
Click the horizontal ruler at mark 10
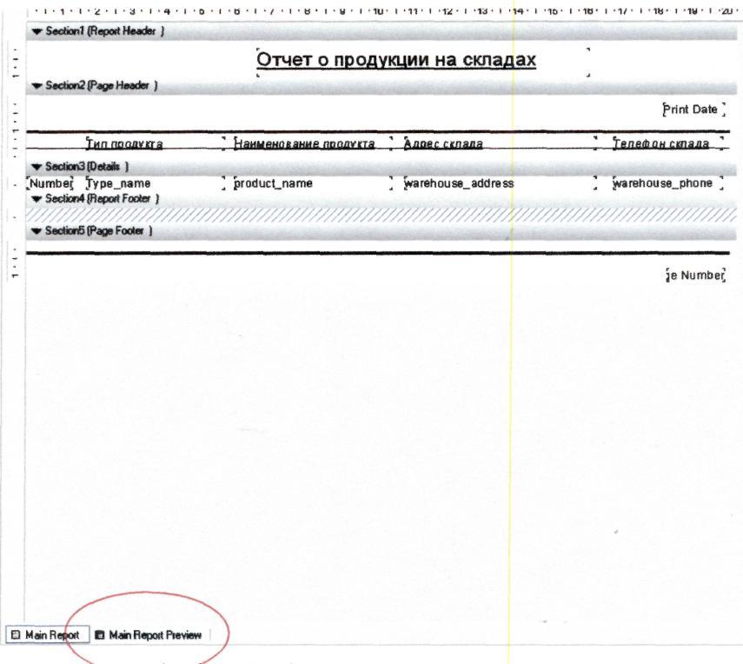378,11
